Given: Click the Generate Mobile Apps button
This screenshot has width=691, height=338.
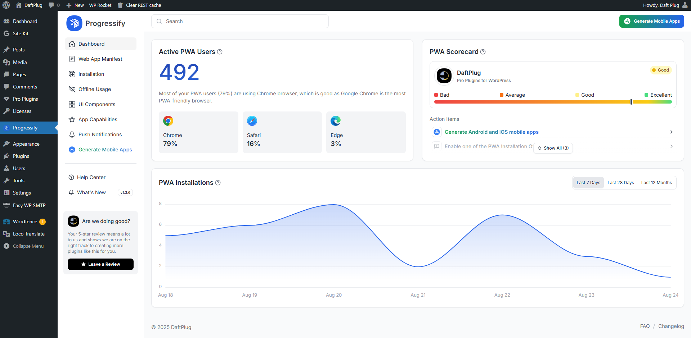Looking at the screenshot, I should tap(651, 21).
